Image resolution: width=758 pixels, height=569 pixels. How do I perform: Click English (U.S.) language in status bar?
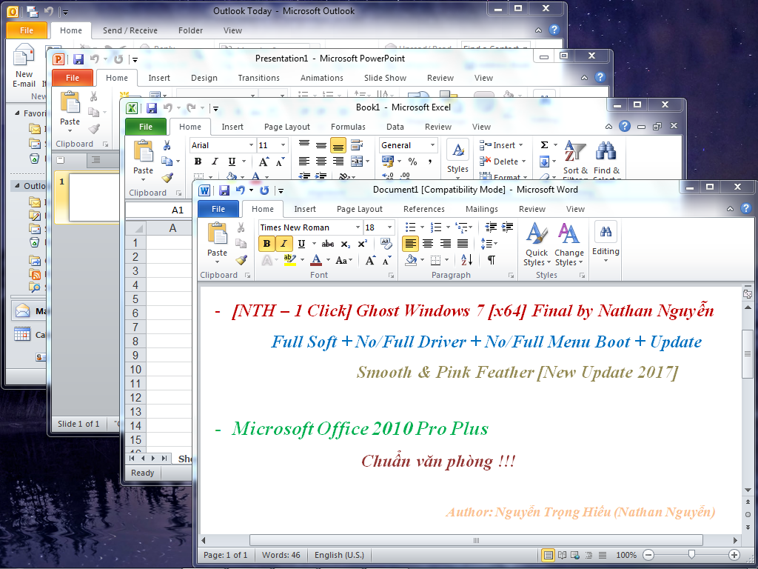[x=339, y=555]
